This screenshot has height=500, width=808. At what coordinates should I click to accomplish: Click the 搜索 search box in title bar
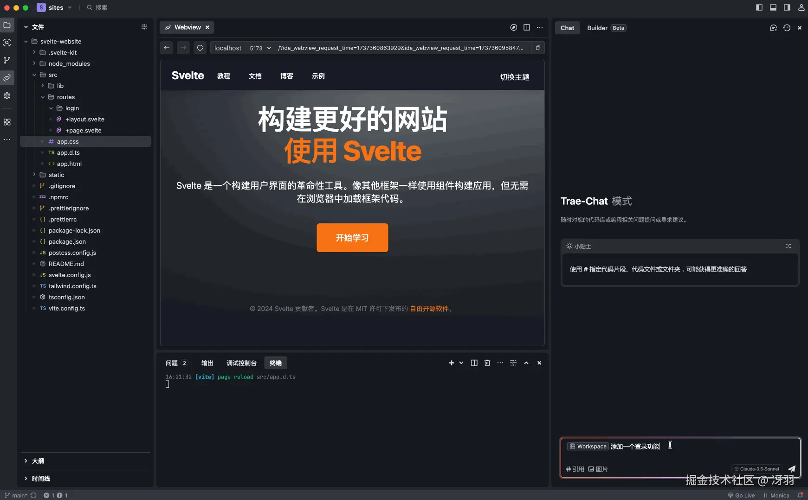97,7
